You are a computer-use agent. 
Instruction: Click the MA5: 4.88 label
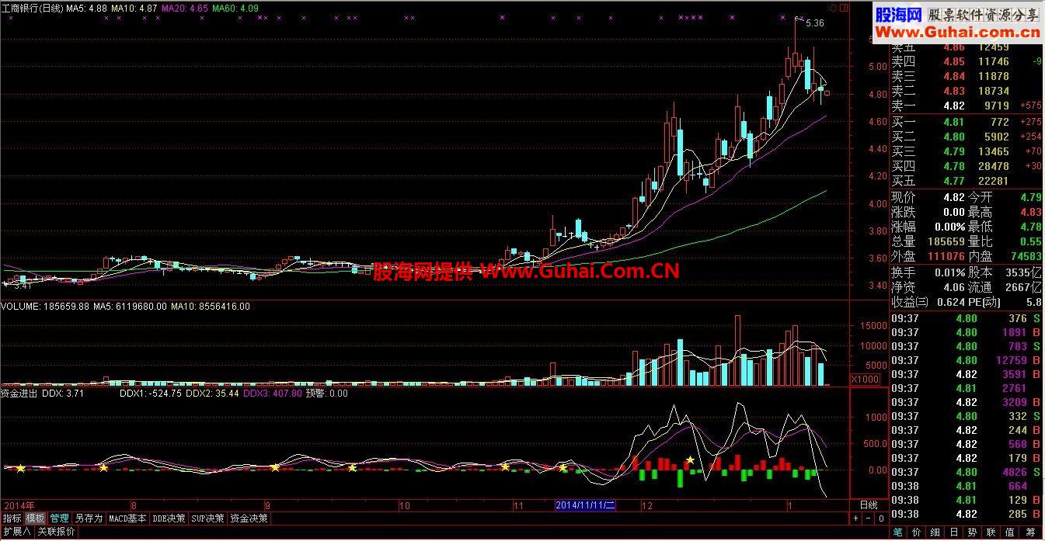point(86,8)
